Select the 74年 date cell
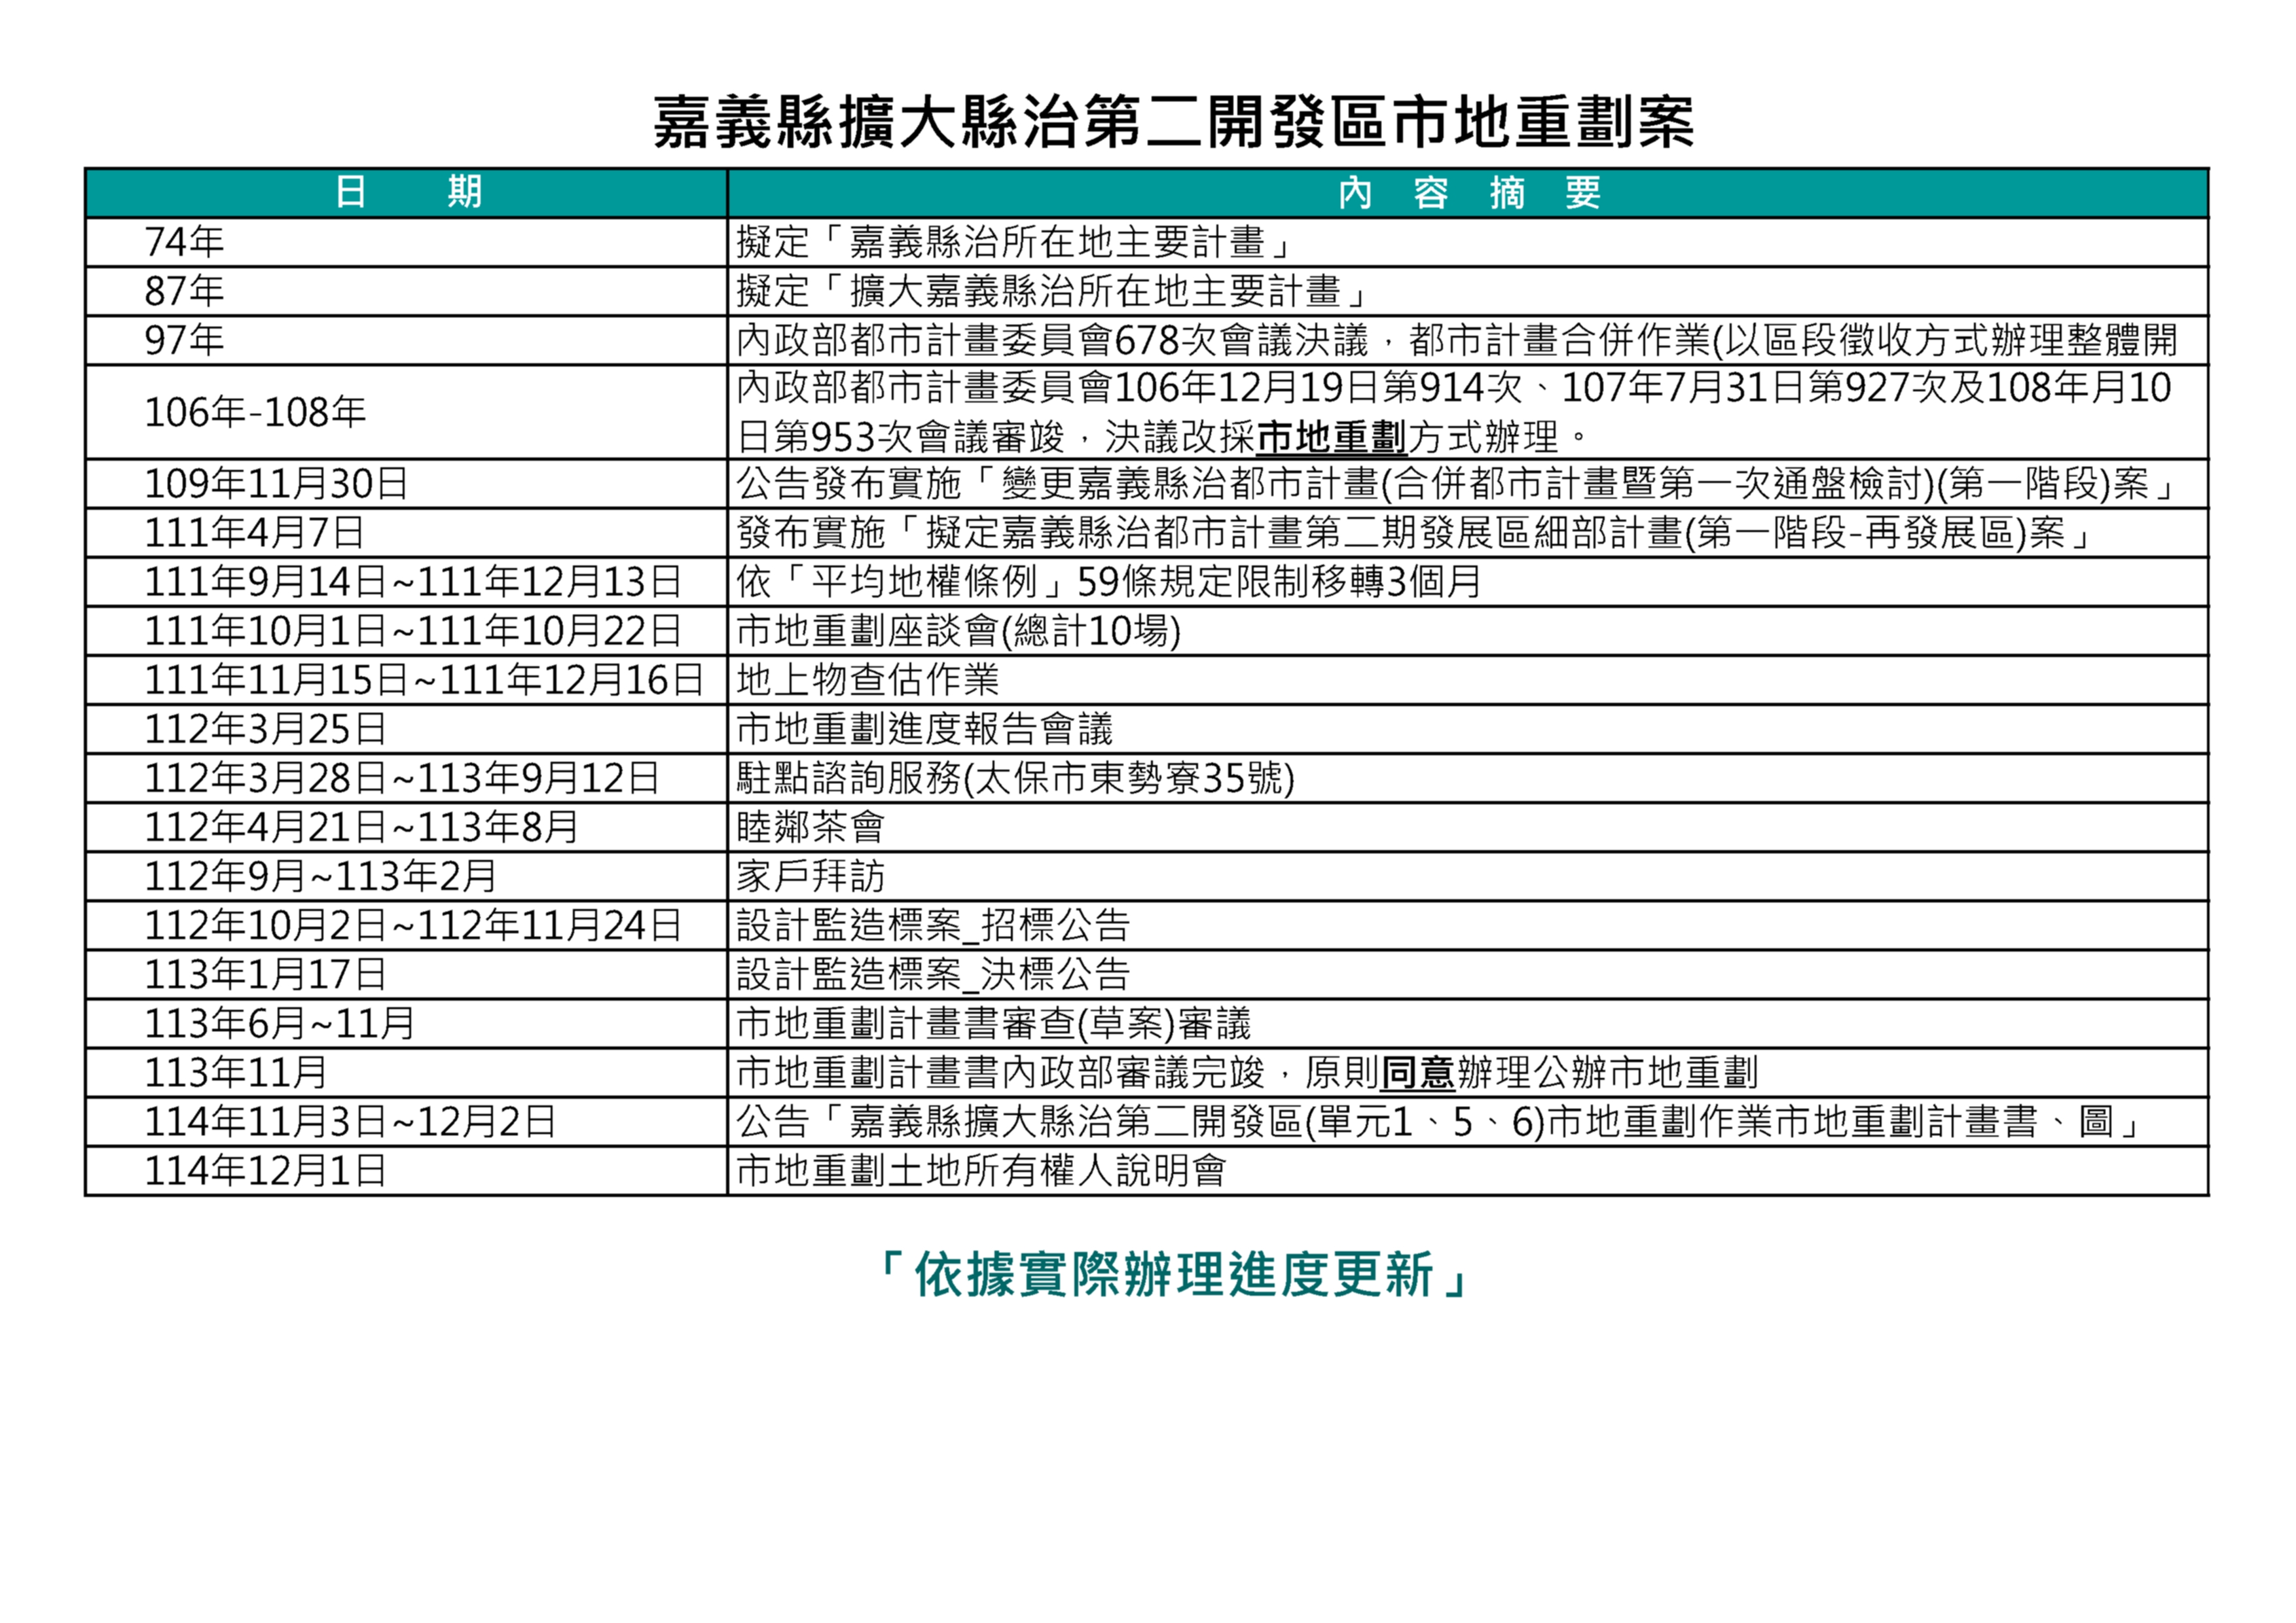 (184, 242)
